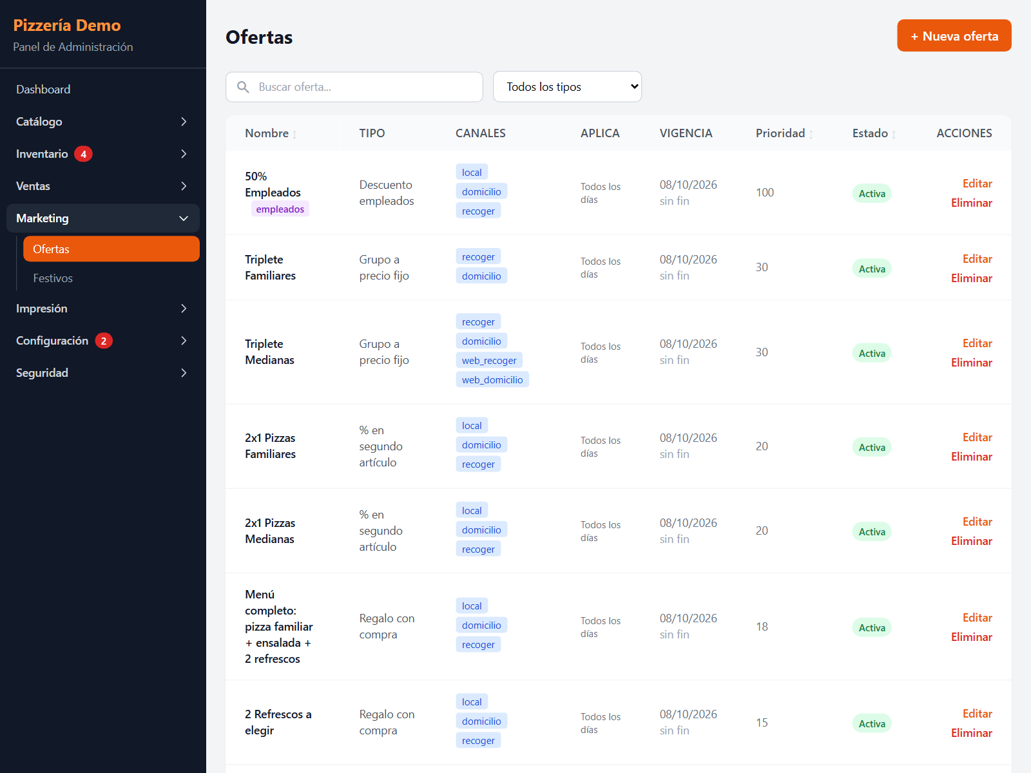Screen dimensions: 1031x773
Task: Collapse the Marketing section chevron
Action: (184, 218)
